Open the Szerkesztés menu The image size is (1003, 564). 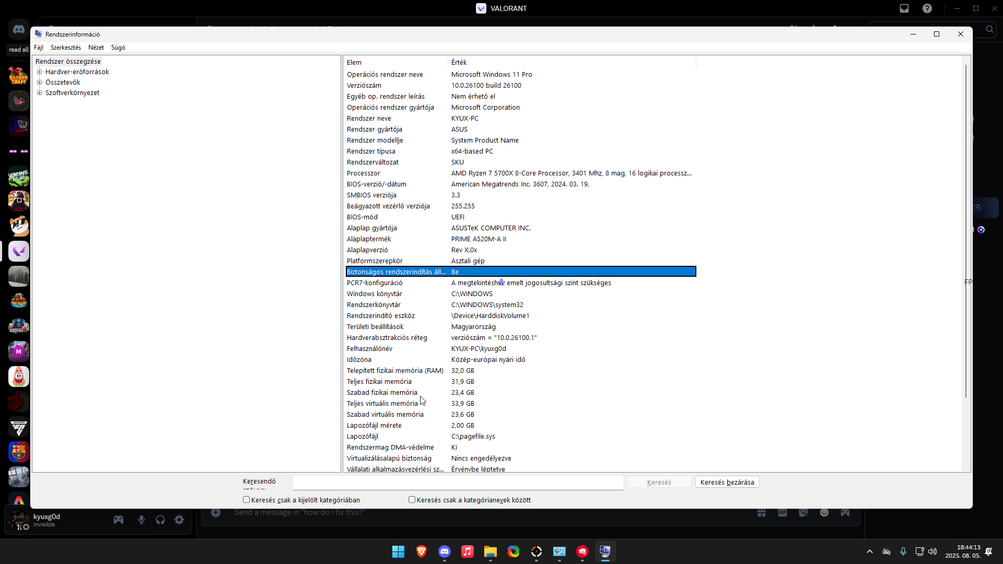(x=66, y=48)
